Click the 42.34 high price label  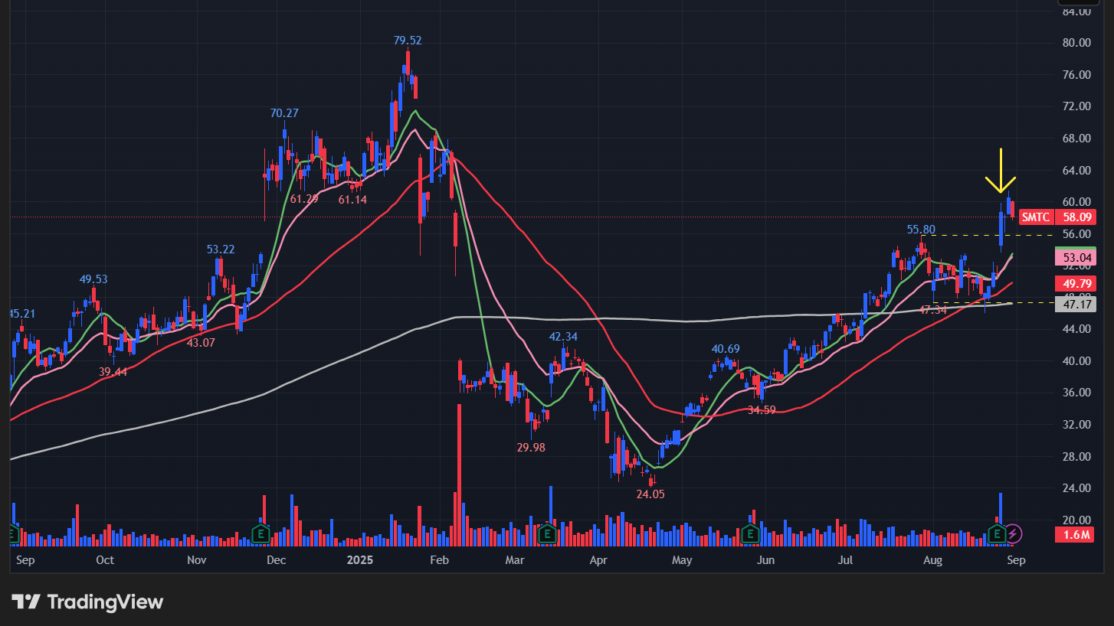tap(563, 337)
